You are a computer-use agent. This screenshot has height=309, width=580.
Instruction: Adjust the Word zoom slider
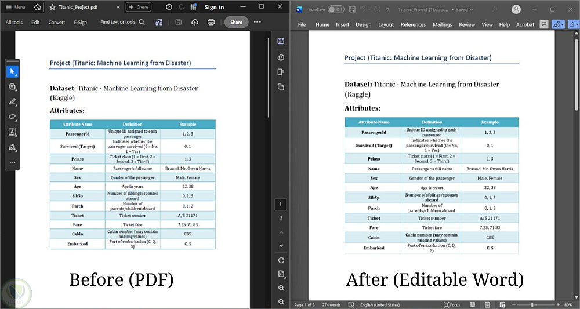click(532, 305)
